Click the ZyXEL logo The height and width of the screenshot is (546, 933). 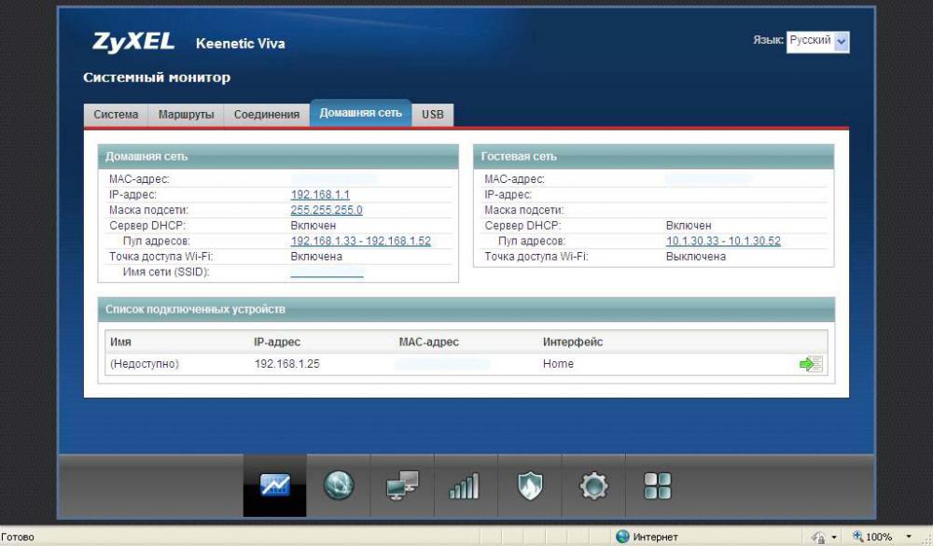click(x=133, y=42)
